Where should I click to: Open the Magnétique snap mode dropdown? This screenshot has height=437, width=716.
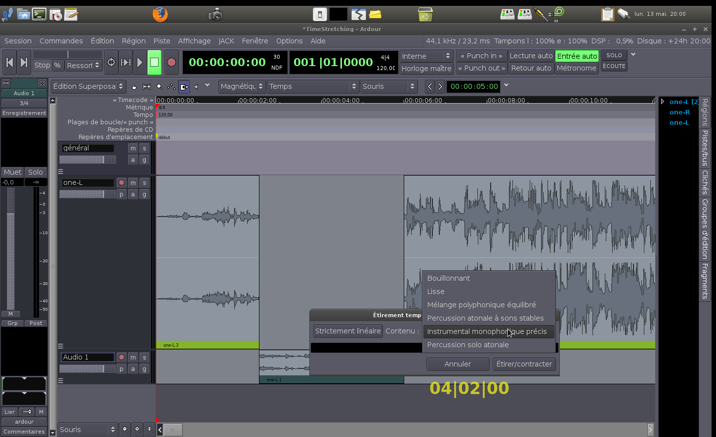[x=242, y=86]
